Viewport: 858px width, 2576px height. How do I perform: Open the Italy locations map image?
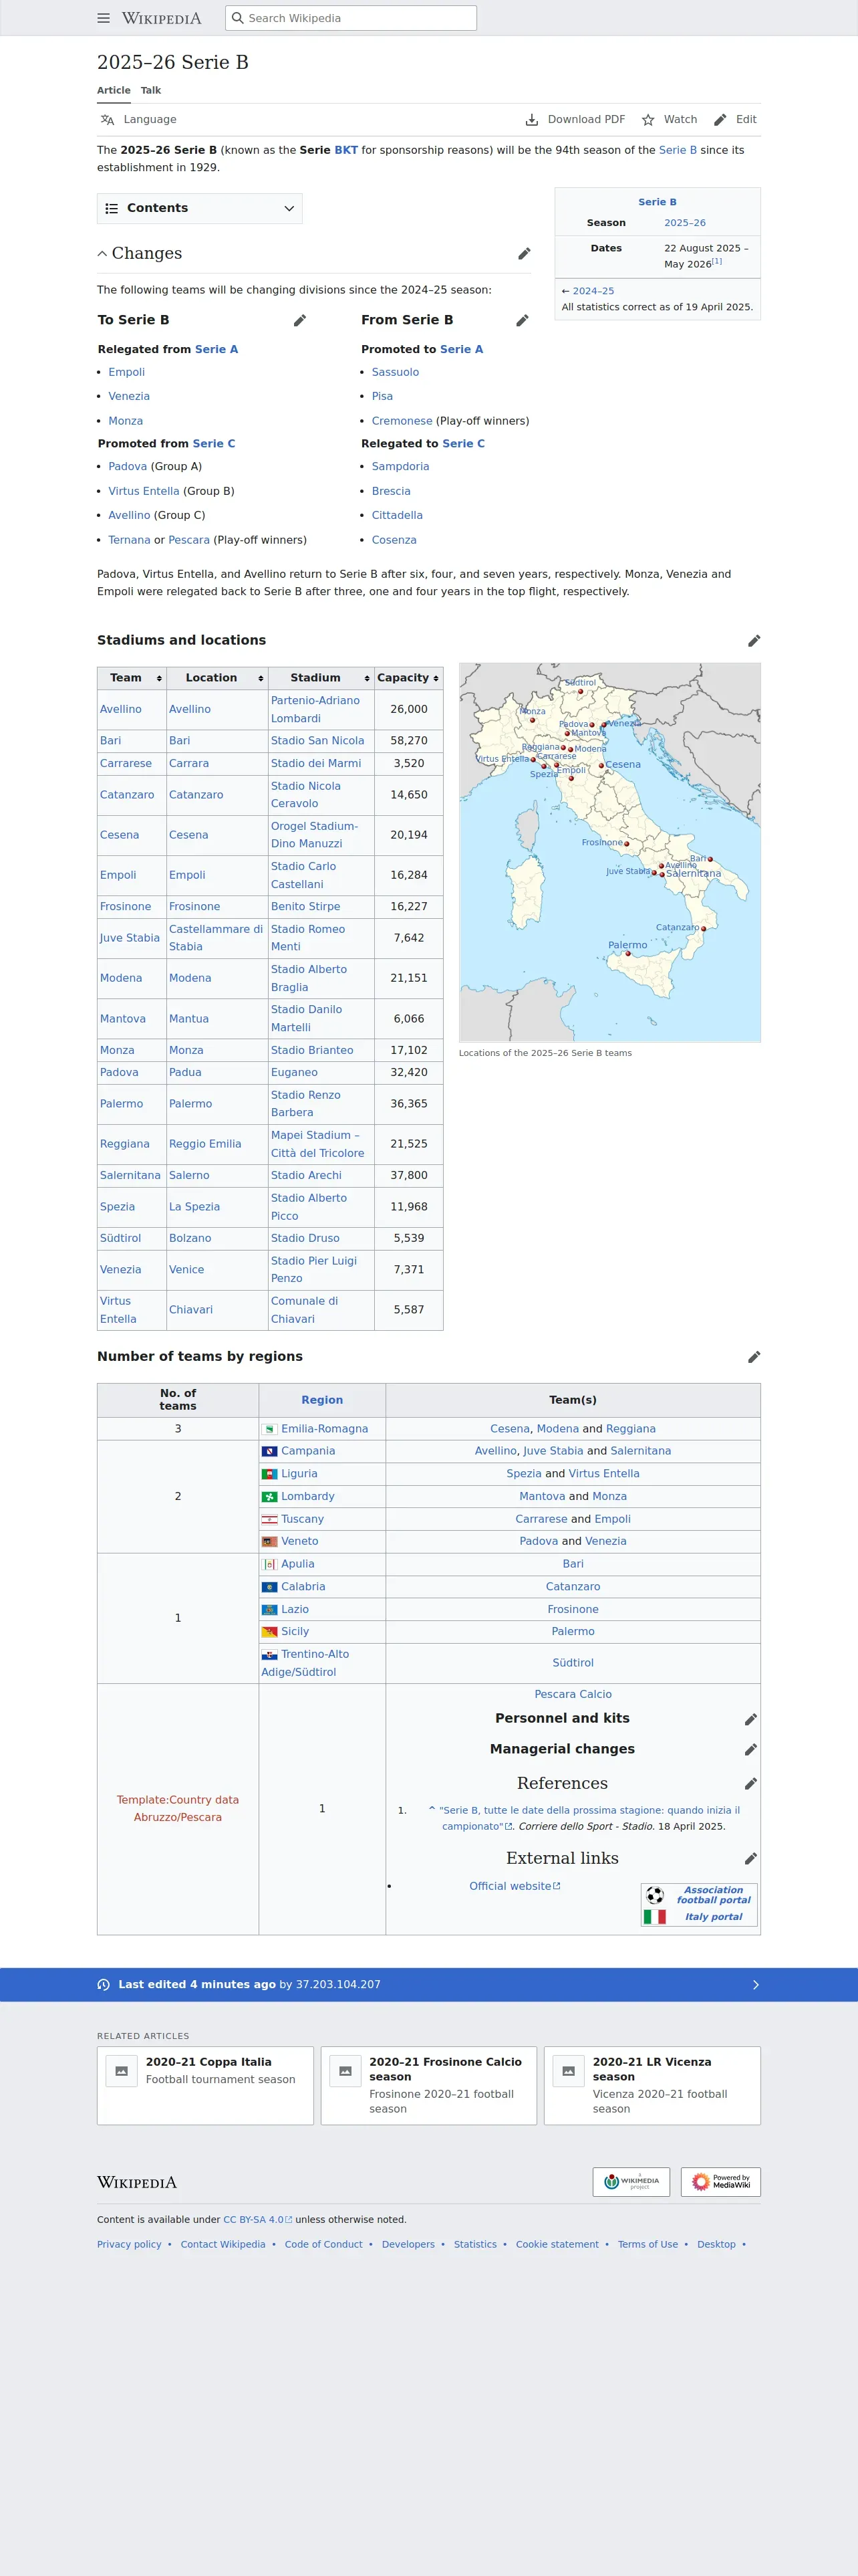(609, 853)
